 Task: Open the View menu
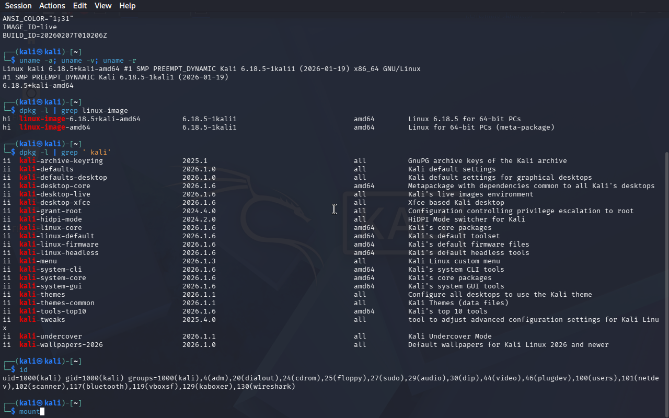[103, 6]
